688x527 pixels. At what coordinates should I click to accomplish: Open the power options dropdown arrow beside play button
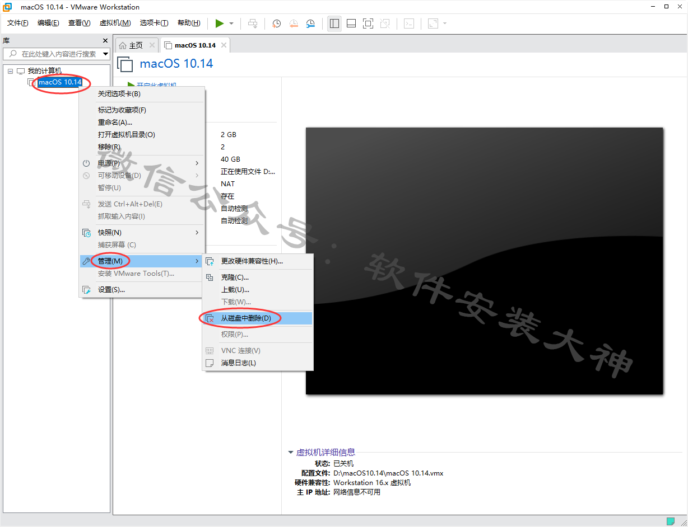tap(231, 23)
